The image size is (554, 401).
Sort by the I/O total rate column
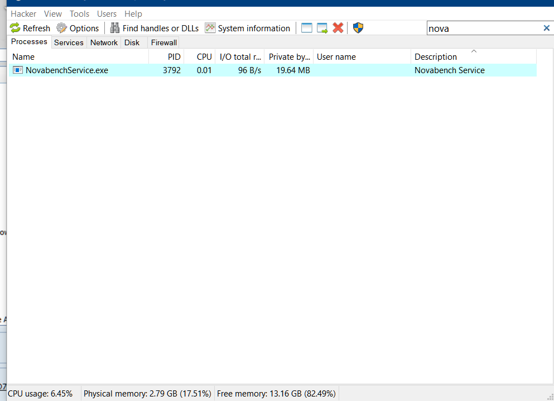click(240, 56)
